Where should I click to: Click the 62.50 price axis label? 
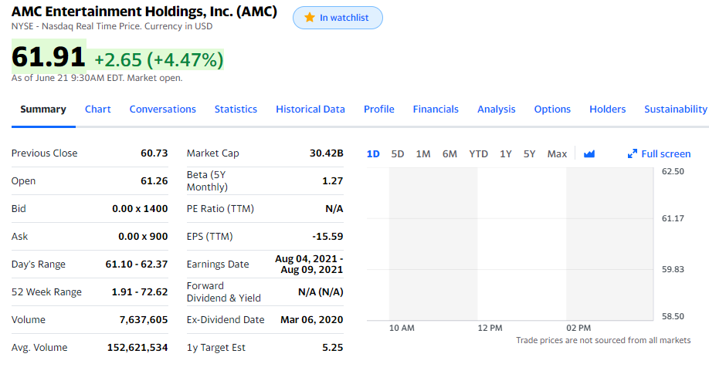673,172
